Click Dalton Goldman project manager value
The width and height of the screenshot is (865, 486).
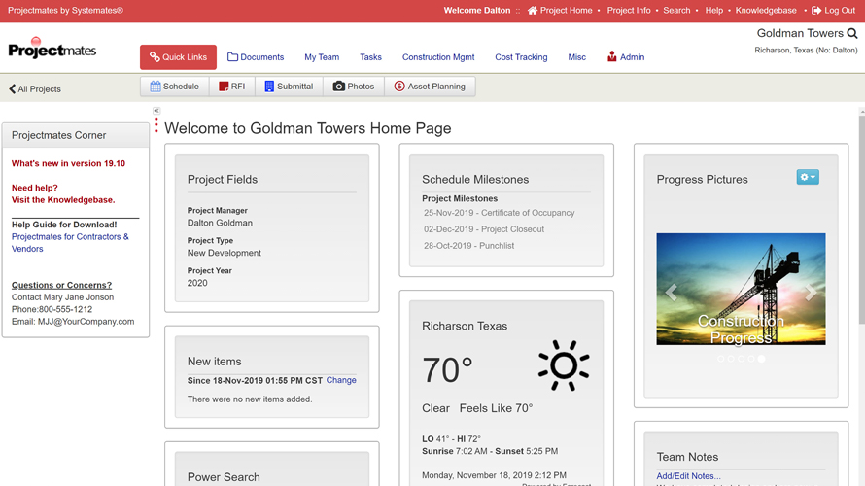click(220, 223)
